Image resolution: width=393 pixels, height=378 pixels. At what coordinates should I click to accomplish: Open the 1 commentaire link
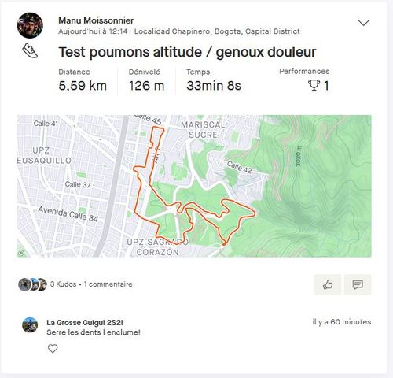[108, 284]
